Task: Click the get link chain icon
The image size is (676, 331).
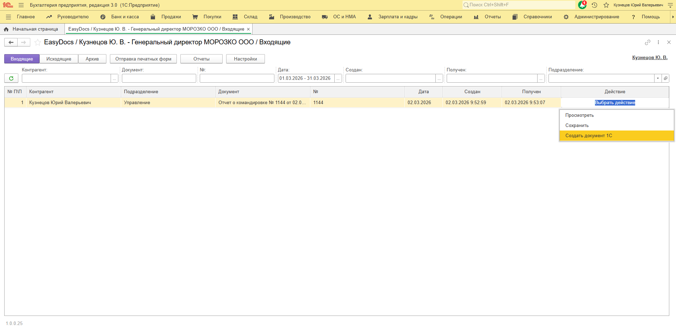Action: point(647,42)
